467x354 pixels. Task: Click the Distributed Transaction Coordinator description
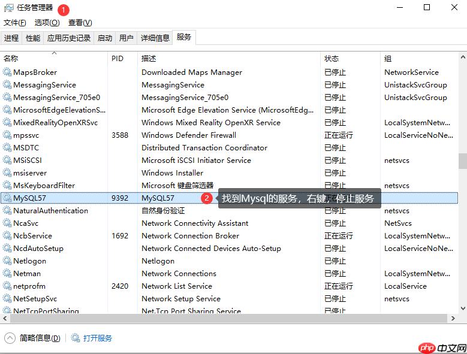(x=204, y=148)
